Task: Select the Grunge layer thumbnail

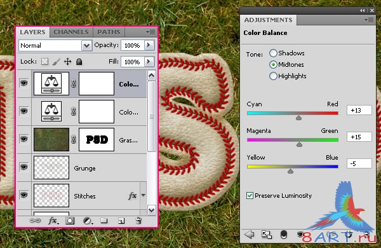Action: click(x=51, y=167)
